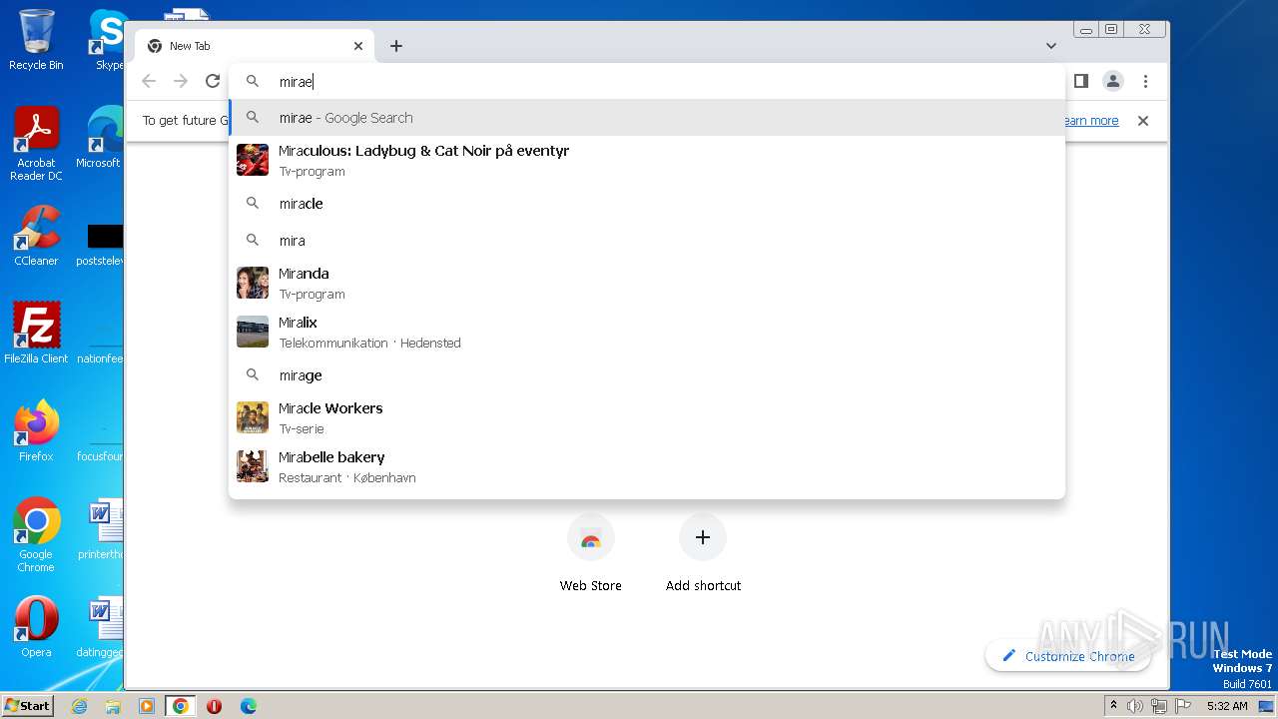Follow the Learn more link
The width and height of the screenshot is (1278, 719).
pos(1091,121)
